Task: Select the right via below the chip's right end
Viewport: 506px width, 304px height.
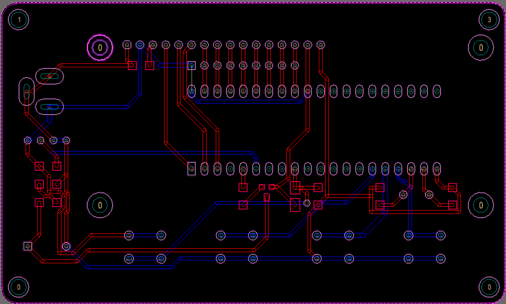Action: [429, 195]
